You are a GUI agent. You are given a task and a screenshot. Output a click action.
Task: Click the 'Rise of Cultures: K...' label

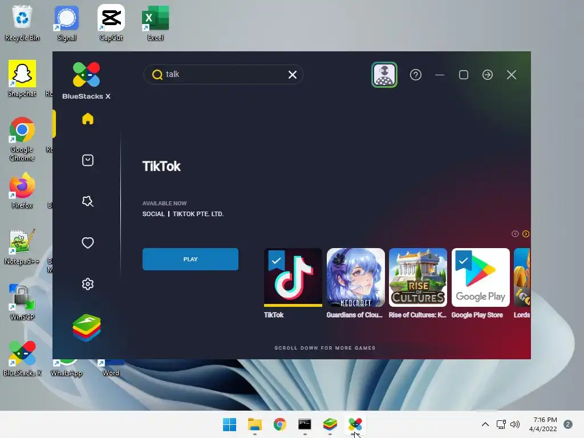click(x=417, y=315)
